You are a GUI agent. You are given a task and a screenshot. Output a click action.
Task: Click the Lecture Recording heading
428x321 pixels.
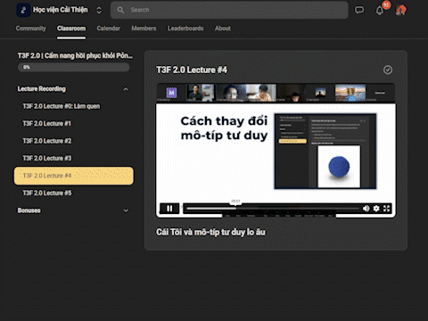(42, 89)
